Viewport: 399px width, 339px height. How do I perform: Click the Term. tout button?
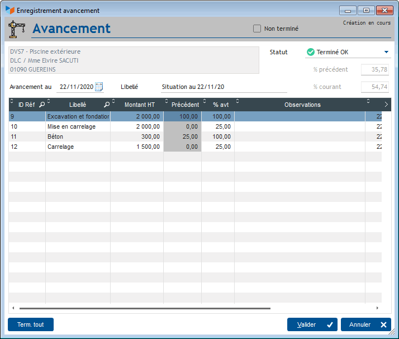[31, 324]
